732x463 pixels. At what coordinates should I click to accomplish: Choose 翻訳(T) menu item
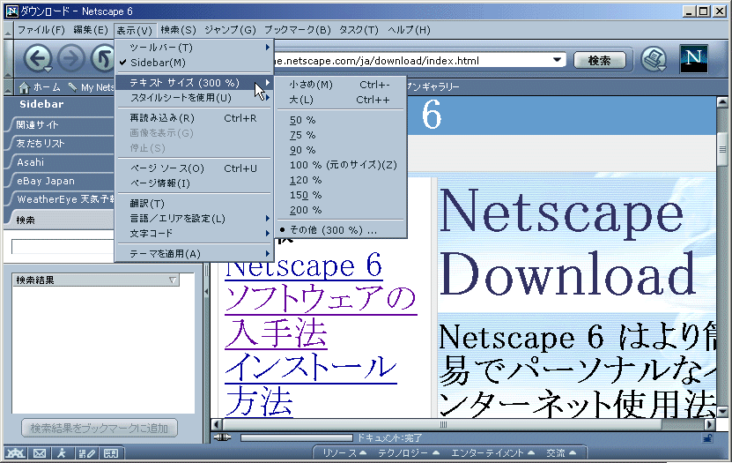(x=194, y=203)
